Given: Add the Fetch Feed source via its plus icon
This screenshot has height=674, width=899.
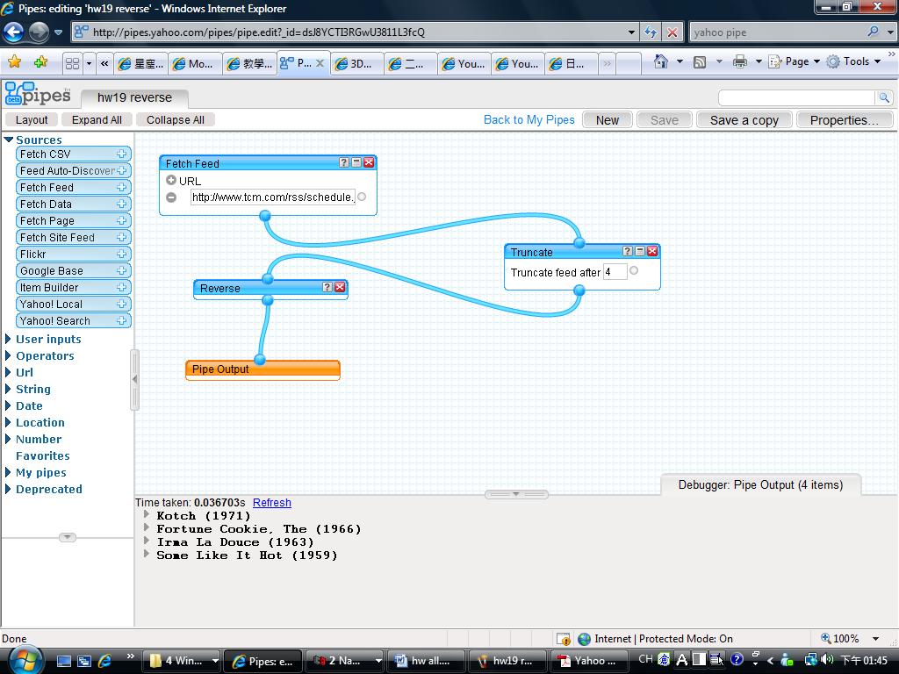Looking at the screenshot, I should 121,187.
